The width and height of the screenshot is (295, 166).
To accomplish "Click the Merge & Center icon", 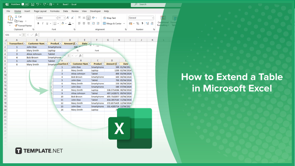I will click(x=104, y=23).
